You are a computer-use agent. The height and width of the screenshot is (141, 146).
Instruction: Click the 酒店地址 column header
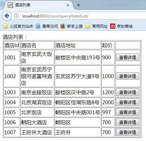point(78,45)
